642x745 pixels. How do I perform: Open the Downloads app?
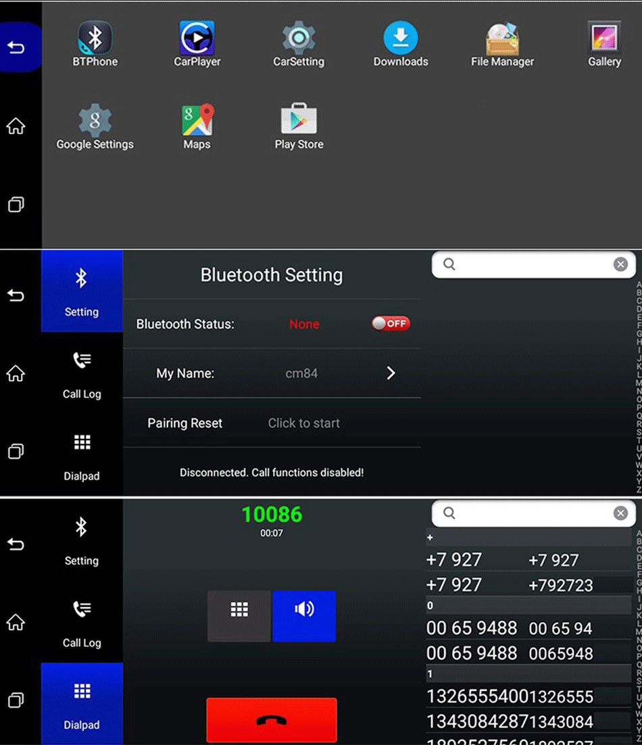pyautogui.click(x=401, y=39)
